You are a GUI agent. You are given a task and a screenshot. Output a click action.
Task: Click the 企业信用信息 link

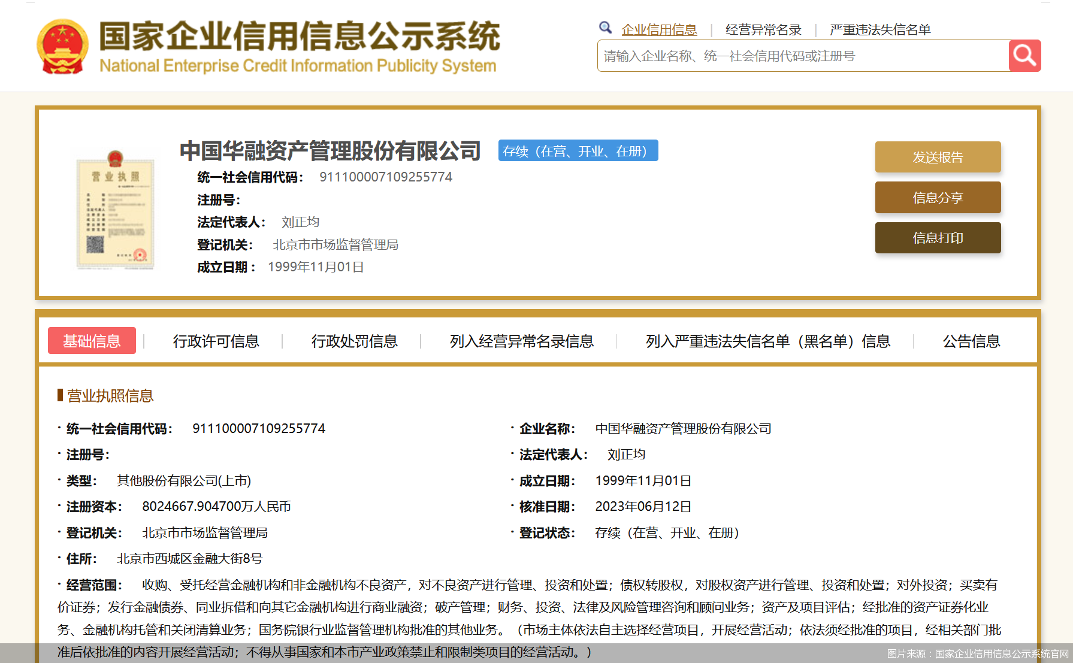659,29
